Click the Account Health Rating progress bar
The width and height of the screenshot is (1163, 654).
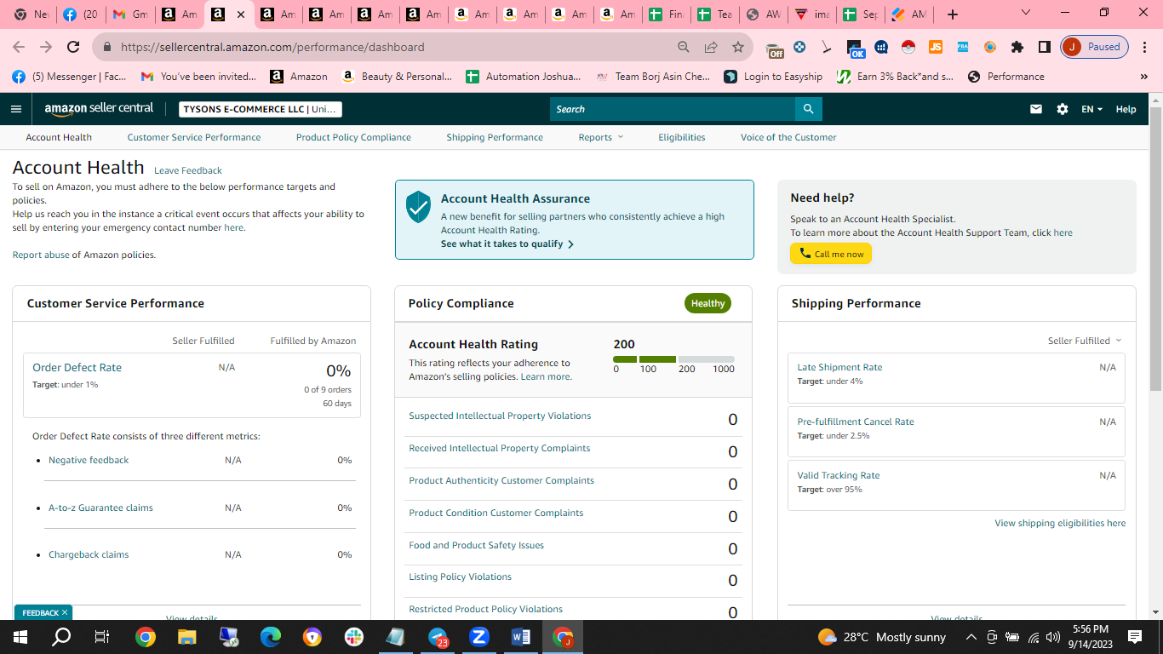(x=673, y=359)
